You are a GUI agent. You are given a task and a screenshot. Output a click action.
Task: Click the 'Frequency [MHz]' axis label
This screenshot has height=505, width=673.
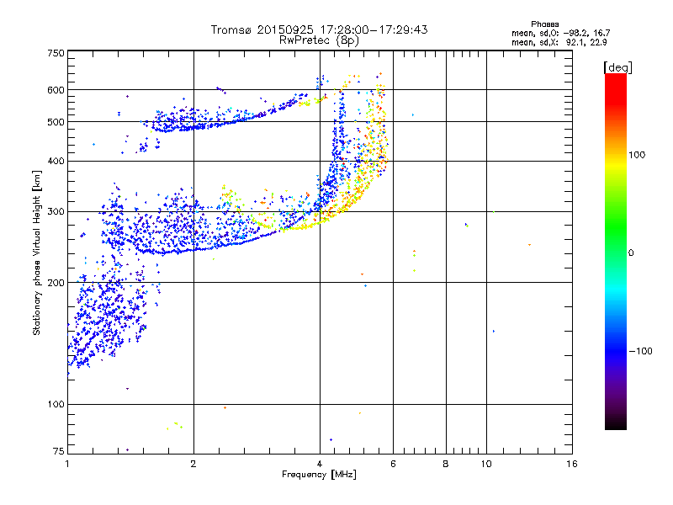tap(319, 475)
